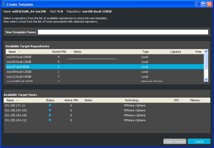Click sort arrow in repositories Name header
Screen dimensions: 214x148
[19, 52]
